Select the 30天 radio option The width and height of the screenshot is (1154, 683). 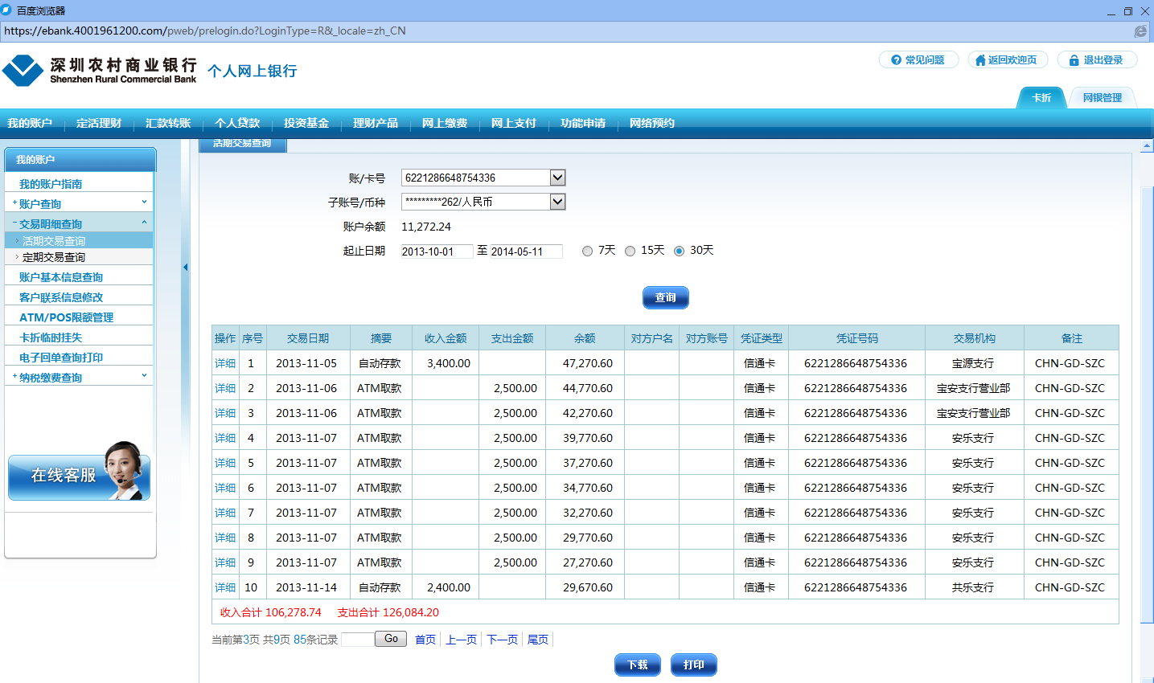[679, 251]
